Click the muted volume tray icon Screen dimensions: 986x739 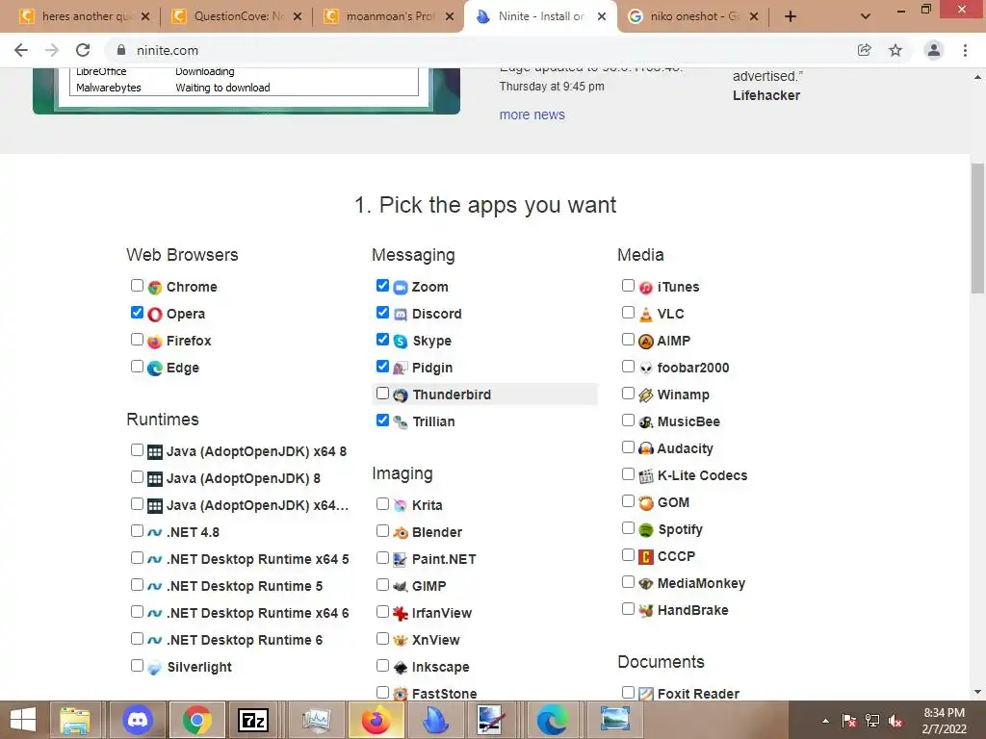(x=896, y=721)
